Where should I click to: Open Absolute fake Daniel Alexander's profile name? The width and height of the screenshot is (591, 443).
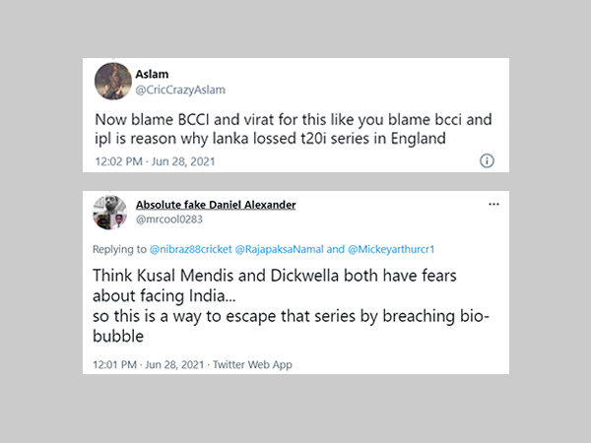coord(216,205)
